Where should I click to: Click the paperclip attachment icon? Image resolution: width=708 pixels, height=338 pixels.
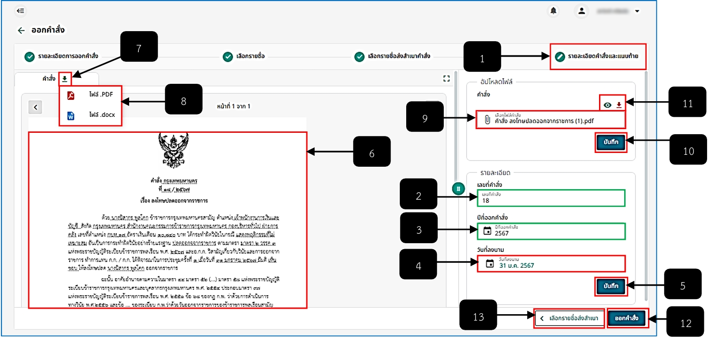[x=487, y=120]
